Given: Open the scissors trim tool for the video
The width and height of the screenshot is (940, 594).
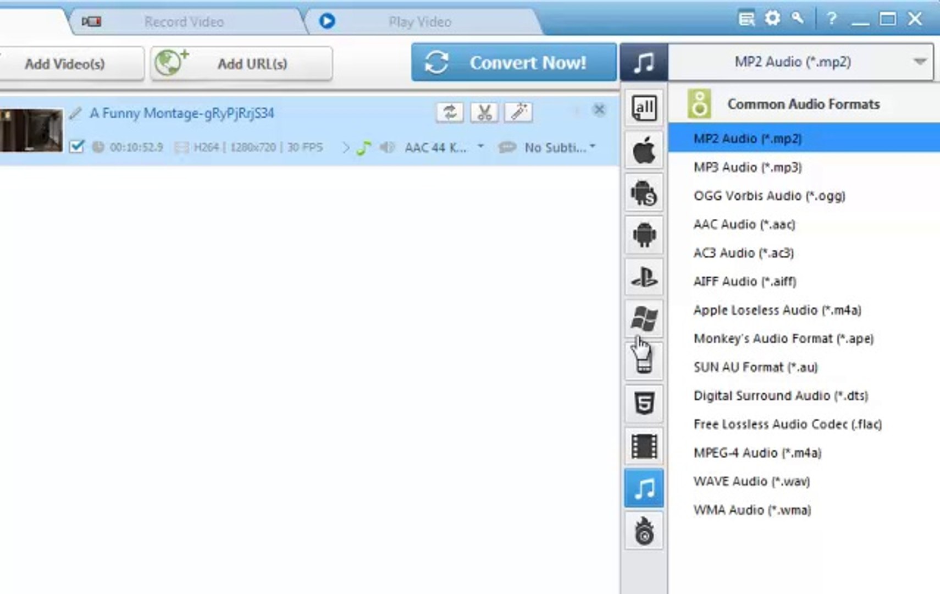Looking at the screenshot, I should (x=484, y=112).
